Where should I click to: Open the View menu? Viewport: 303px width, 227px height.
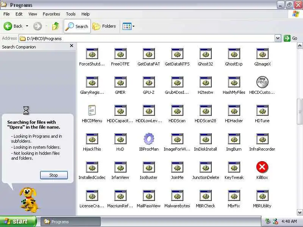tap(33, 14)
